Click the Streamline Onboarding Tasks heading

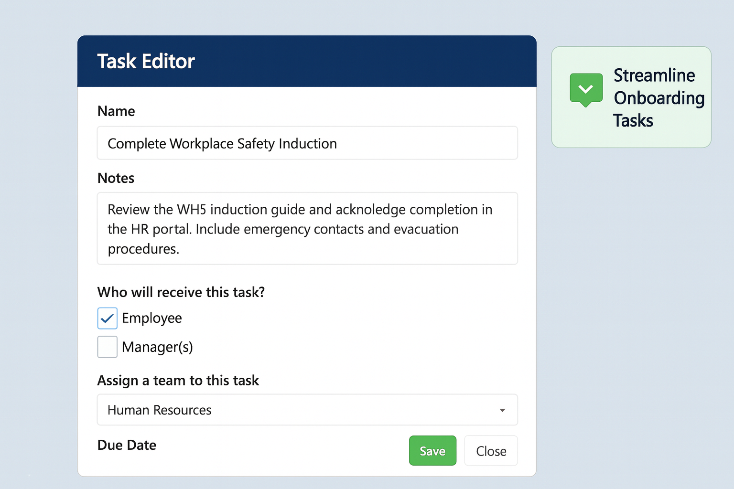[659, 98]
